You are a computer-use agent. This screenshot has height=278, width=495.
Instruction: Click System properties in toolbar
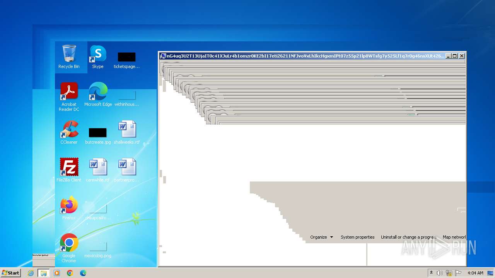(357, 237)
